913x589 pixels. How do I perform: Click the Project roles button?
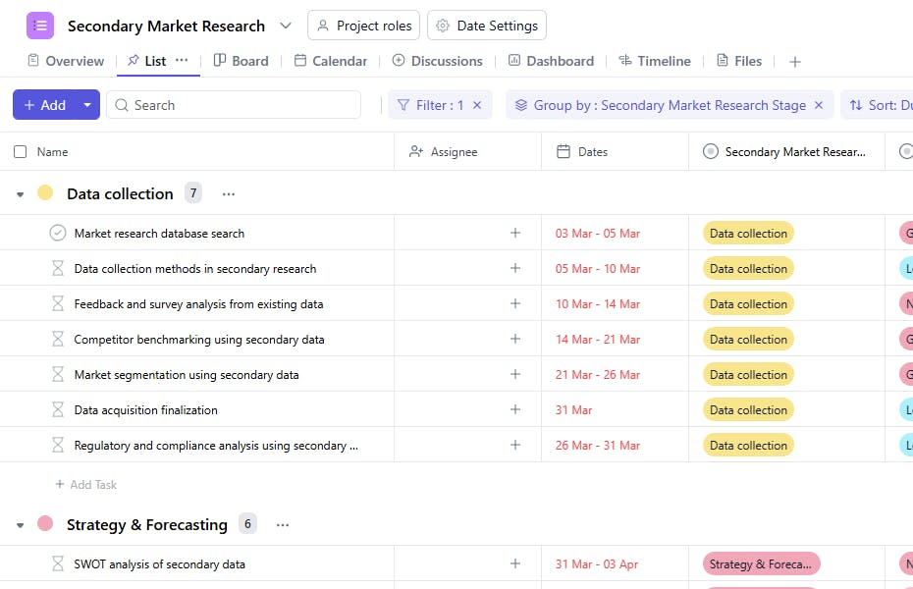[x=363, y=26]
